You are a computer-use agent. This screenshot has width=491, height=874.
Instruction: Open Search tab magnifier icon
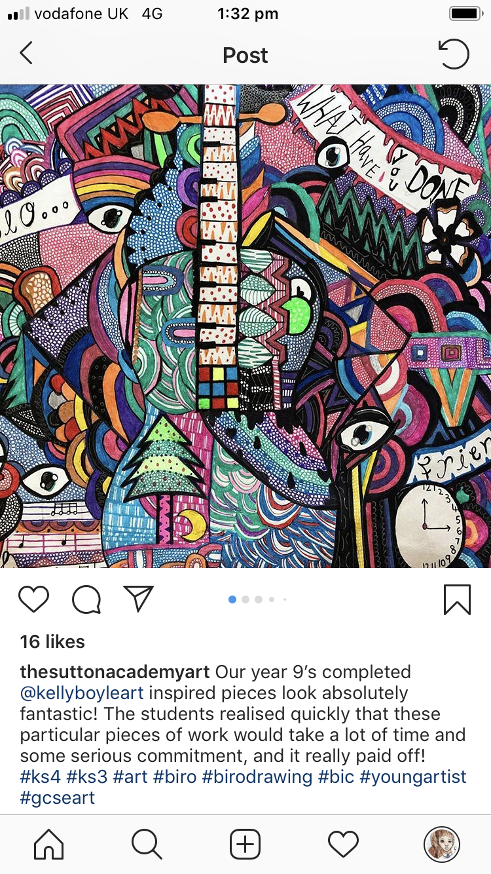pos(147,844)
